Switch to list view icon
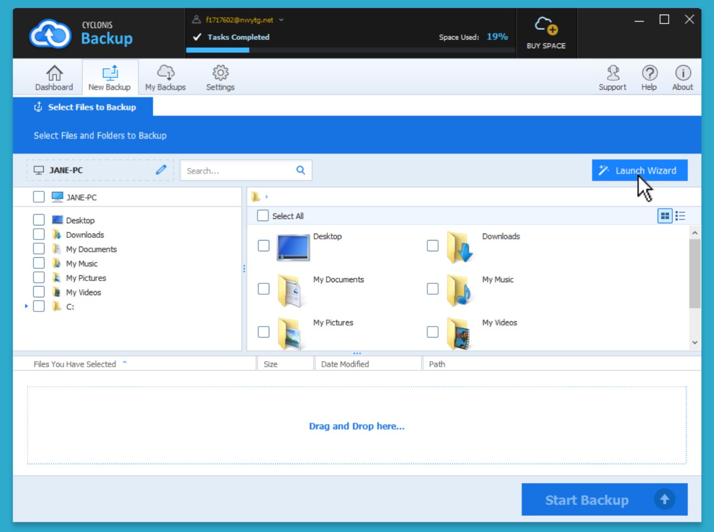This screenshot has height=532, width=714. 680,216
